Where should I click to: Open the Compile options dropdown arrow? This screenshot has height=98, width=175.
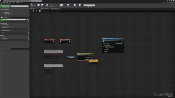tap(35, 5)
